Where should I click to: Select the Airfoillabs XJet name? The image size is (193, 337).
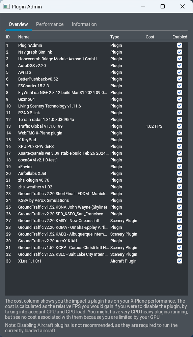32,174
